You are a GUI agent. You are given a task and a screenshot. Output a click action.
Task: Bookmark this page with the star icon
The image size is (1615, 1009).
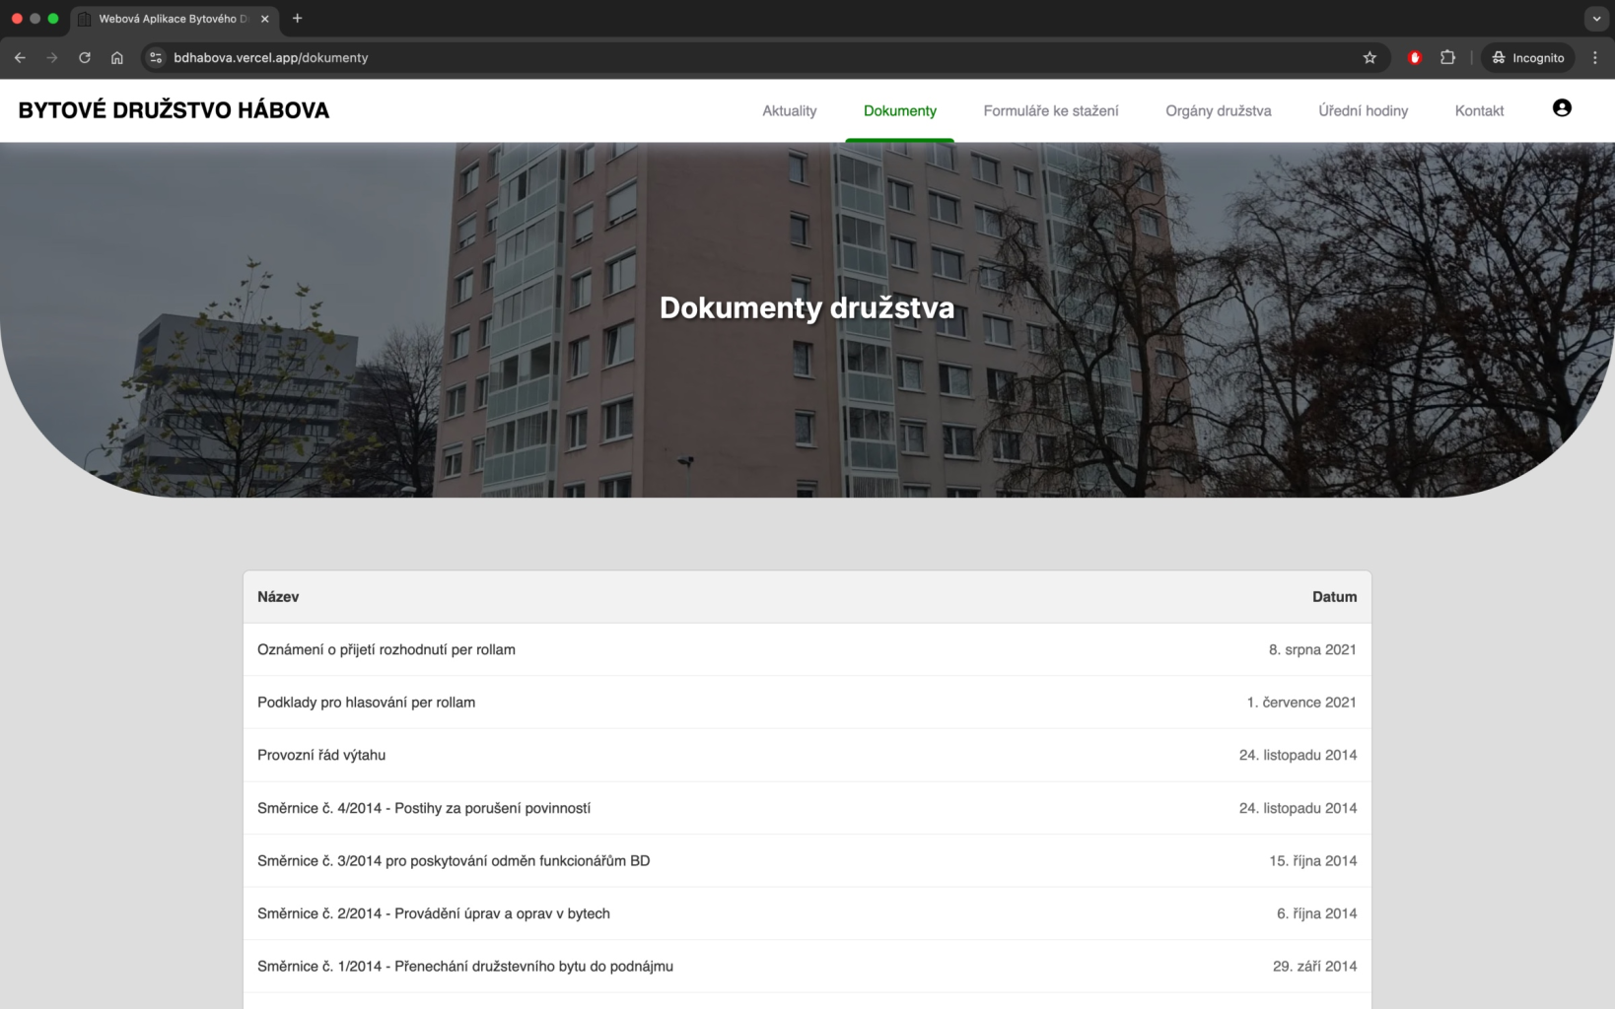pyautogui.click(x=1369, y=58)
